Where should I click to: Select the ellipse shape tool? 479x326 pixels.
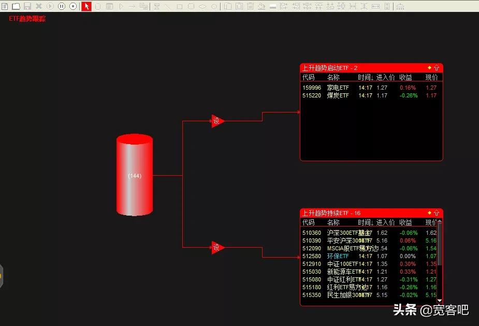[x=202, y=6]
